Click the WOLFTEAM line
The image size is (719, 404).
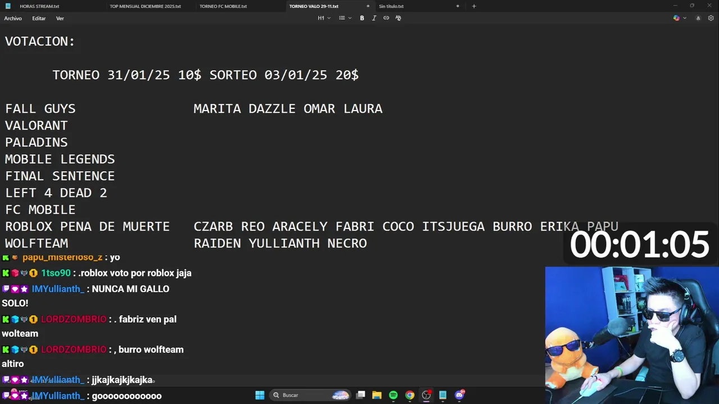[36, 244]
